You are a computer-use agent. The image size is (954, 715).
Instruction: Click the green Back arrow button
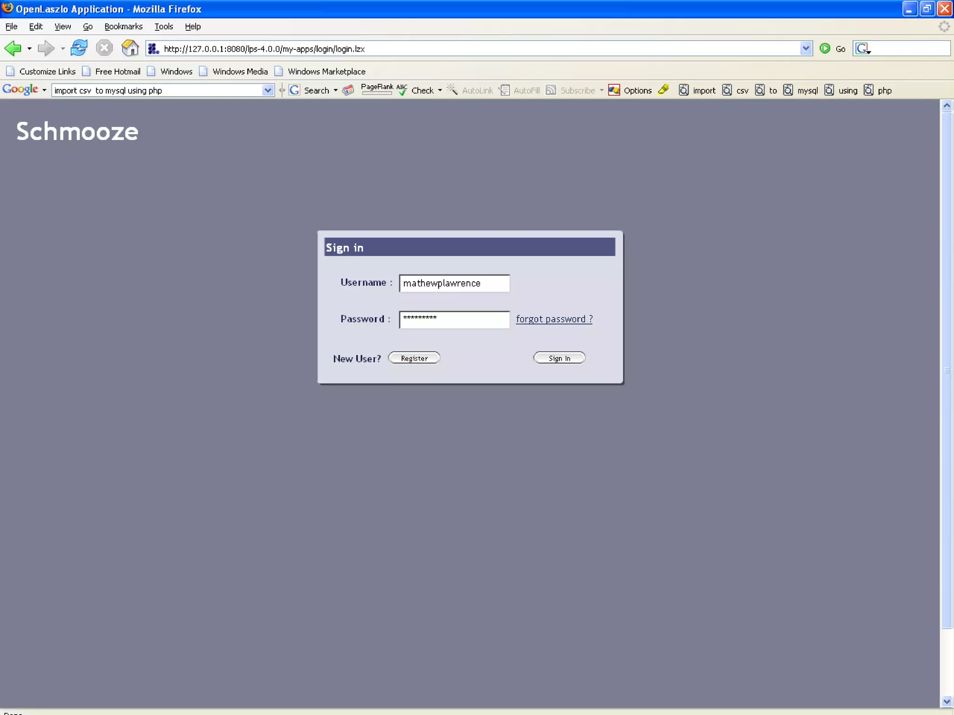click(13, 48)
